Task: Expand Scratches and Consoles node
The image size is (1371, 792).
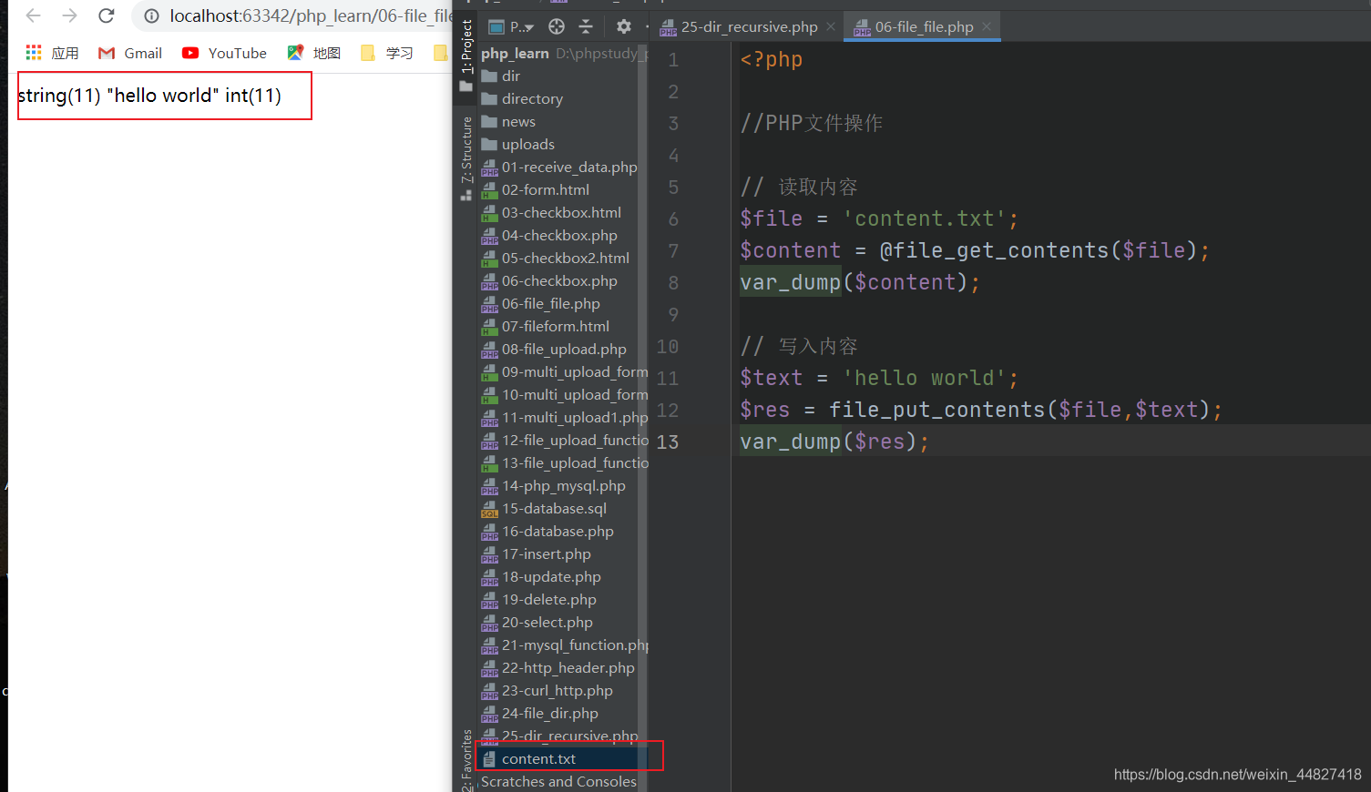Action: (558, 781)
